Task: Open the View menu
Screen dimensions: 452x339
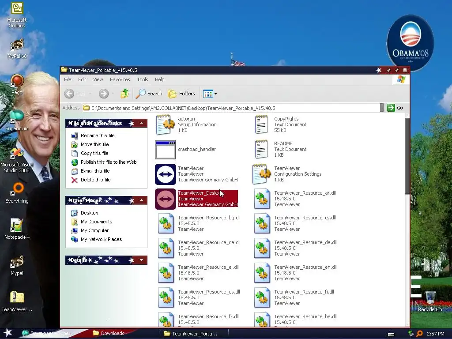Action: [x=98, y=79]
